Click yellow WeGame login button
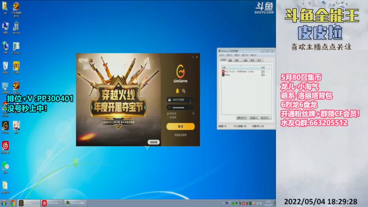Viewport: 368px width, 207px height. coord(180,126)
